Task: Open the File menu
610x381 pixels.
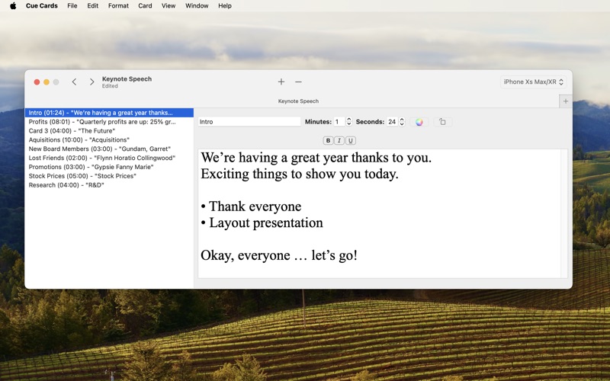Action: point(72,6)
